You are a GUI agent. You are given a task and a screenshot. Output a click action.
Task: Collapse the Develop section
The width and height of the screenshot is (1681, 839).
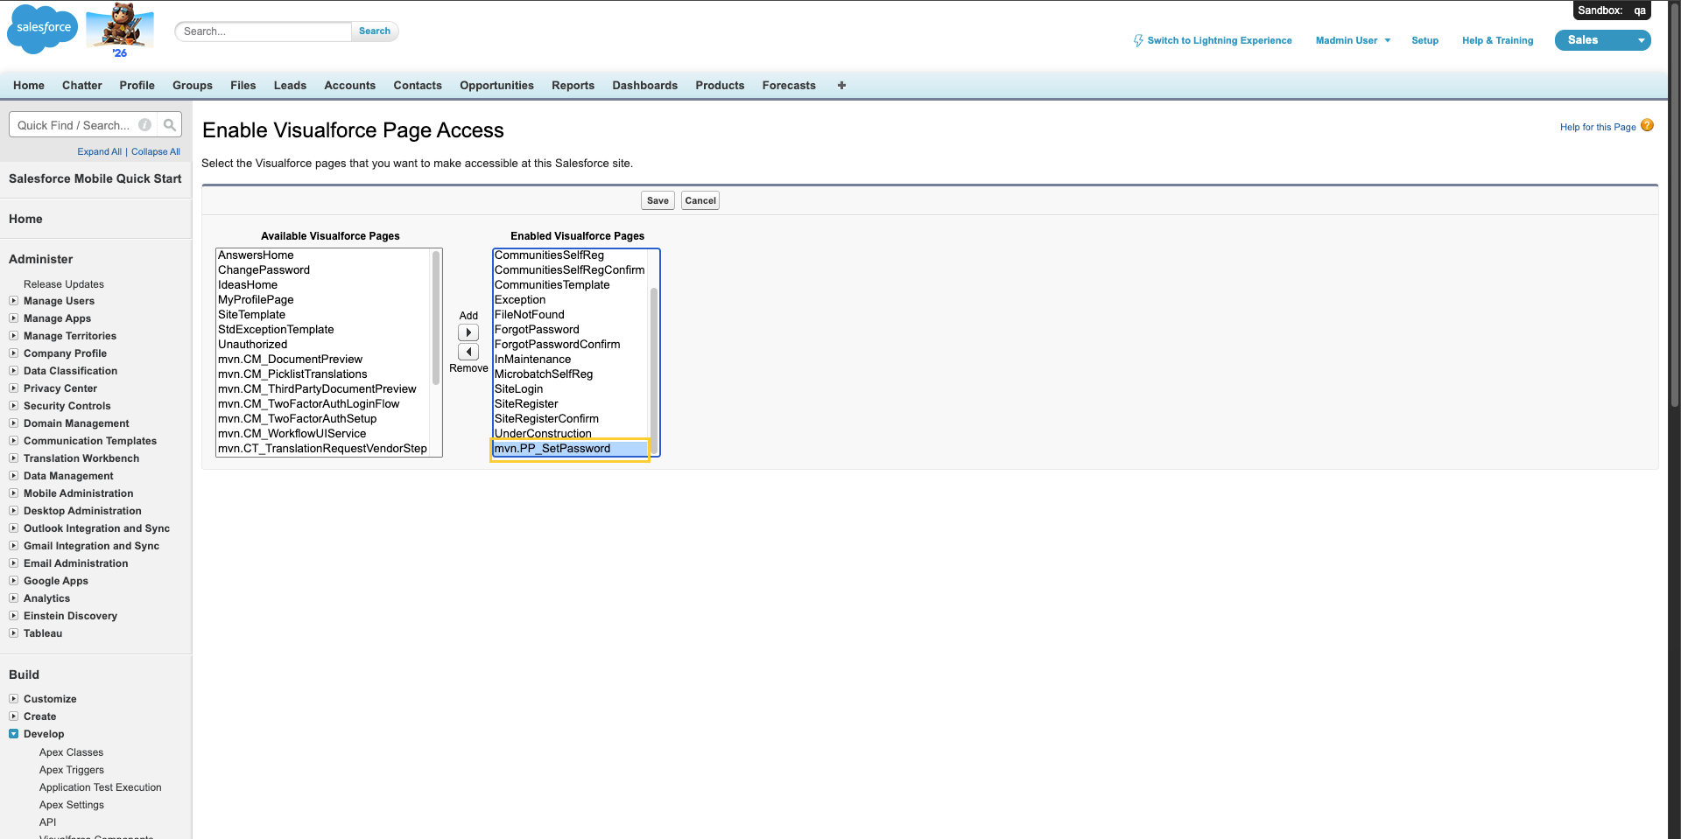click(14, 733)
